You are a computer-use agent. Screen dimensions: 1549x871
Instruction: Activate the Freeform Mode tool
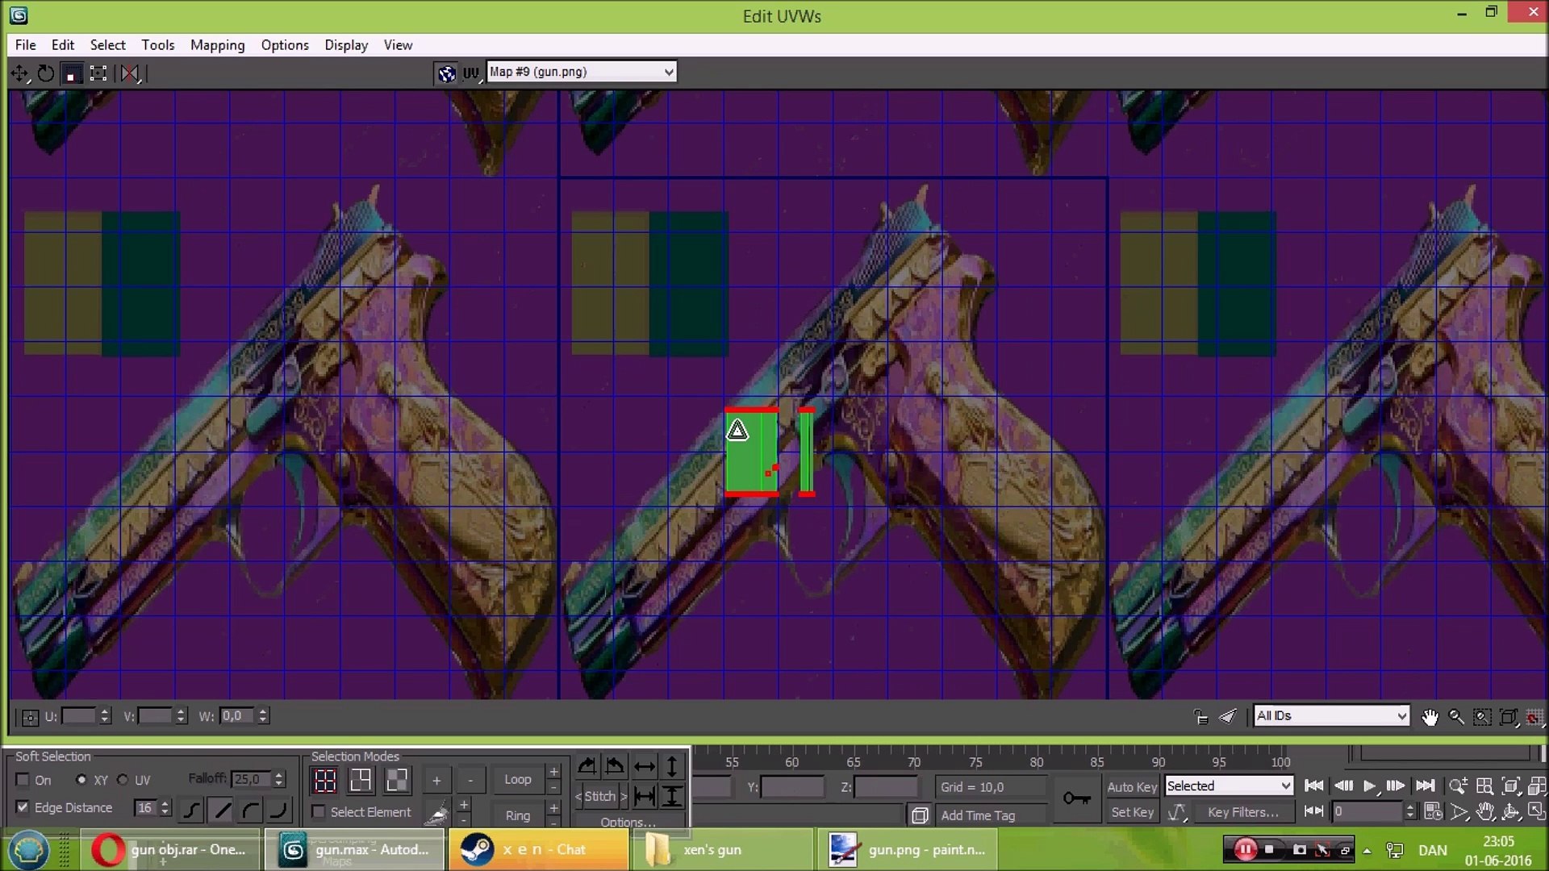pyautogui.click(x=98, y=73)
